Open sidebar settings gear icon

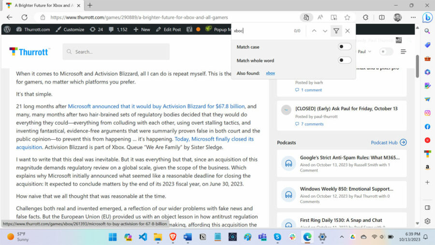427,221
